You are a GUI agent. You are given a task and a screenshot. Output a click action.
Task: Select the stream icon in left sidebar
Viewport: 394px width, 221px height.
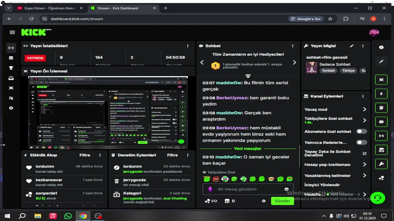[x=11, y=48]
